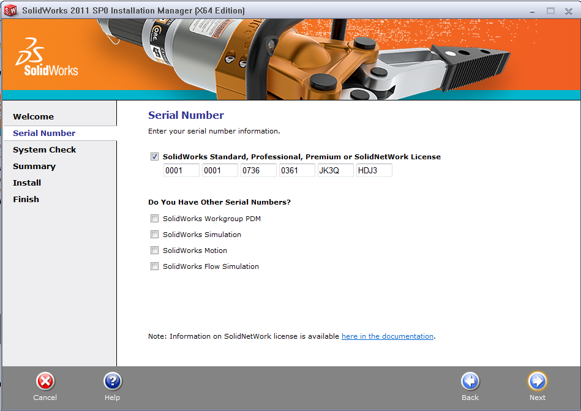
Task: Click the second serial field containing 0001
Action: point(220,170)
